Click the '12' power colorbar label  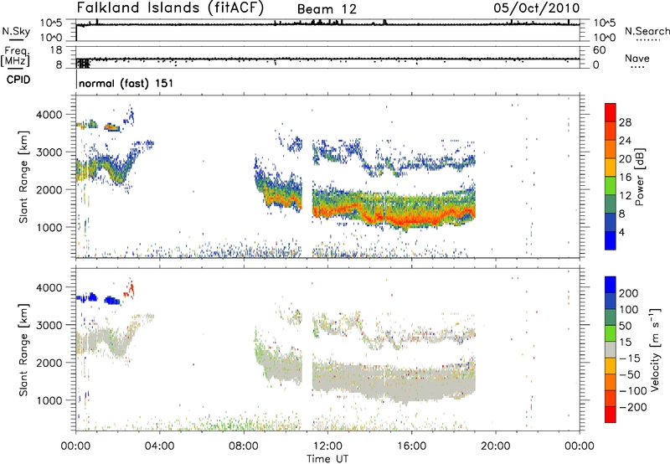625,196
